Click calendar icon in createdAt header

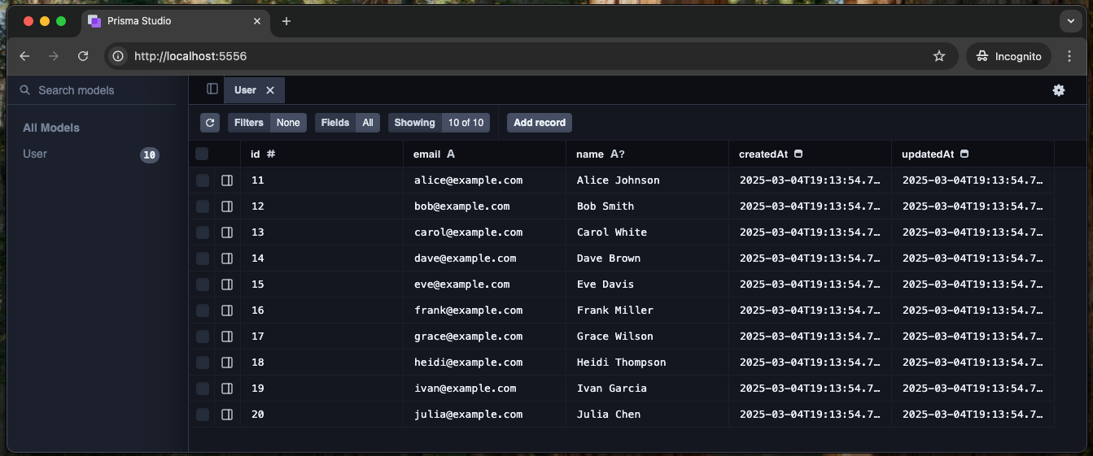[x=798, y=154]
